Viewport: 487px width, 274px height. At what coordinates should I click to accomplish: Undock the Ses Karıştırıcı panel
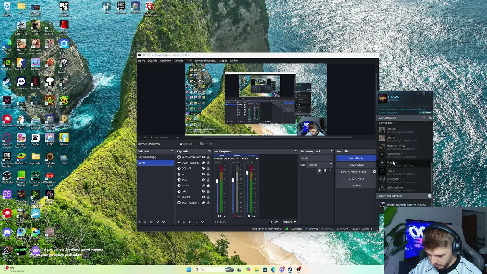tap(296, 151)
